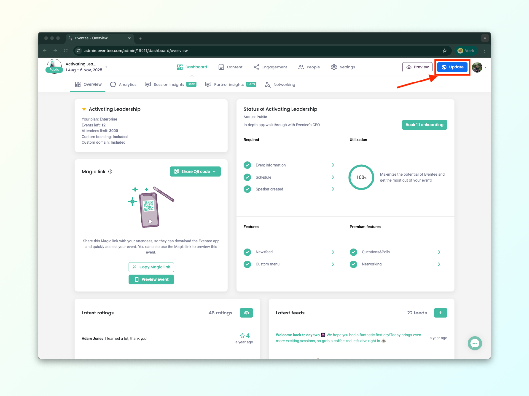Click the Custom menu checkmark

(247, 264)
